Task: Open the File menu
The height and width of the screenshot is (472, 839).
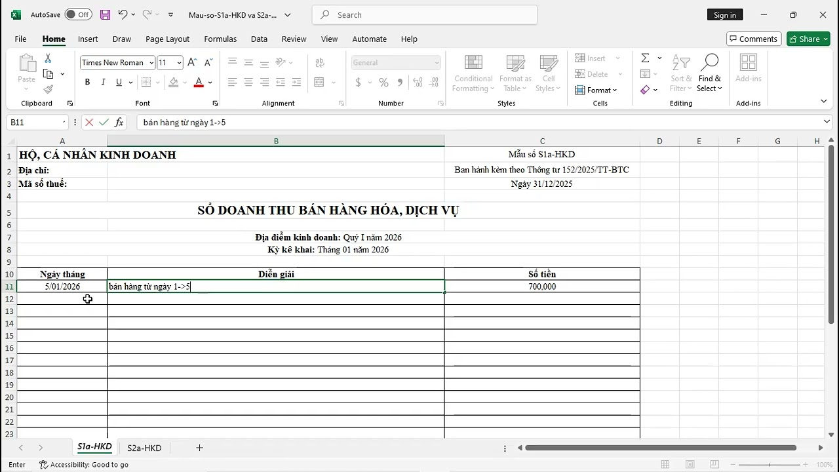Action: [20, 39]
